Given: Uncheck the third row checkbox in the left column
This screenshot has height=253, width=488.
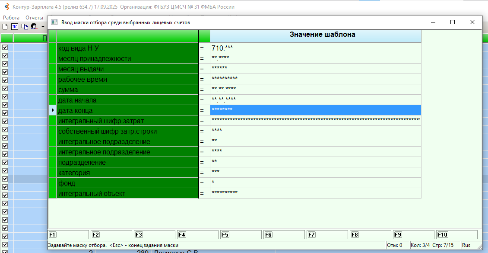Looking at the screenshot, I should click(5, 64).
